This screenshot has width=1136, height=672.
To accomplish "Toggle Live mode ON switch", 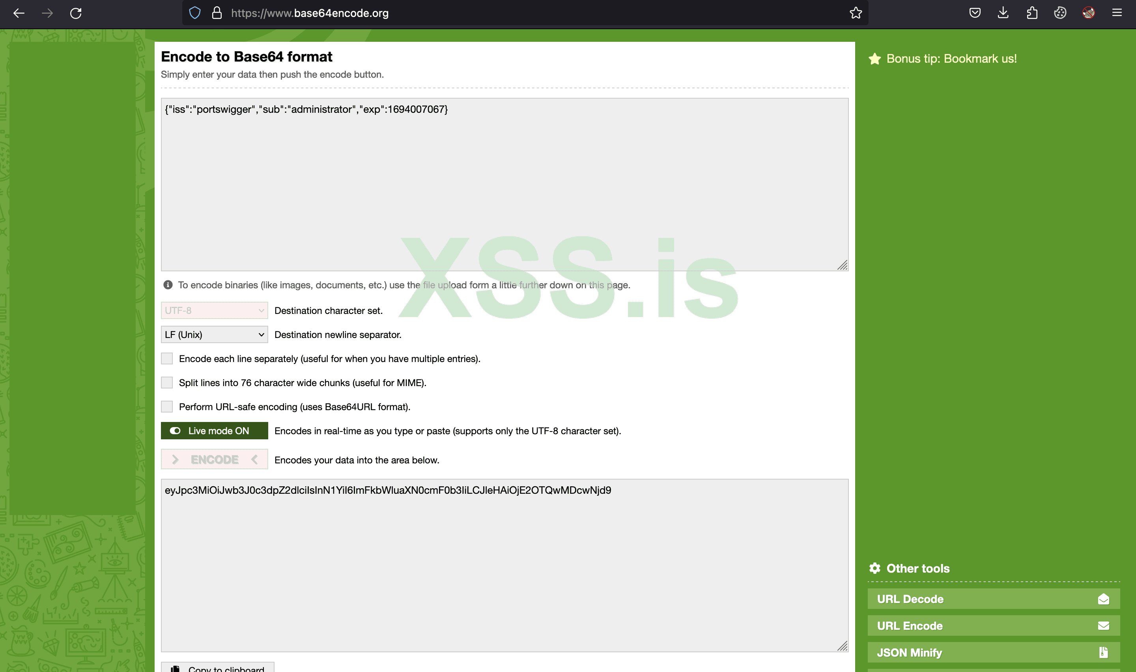I will point(214,431).
